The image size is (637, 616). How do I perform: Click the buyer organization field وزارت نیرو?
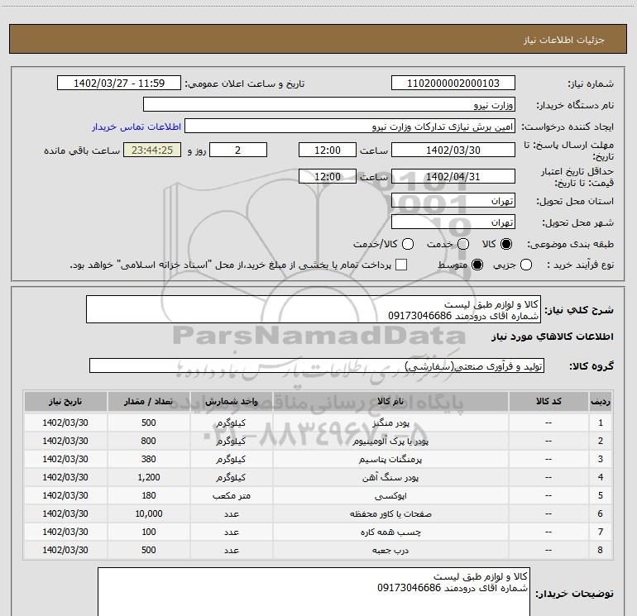coord(329,105)
